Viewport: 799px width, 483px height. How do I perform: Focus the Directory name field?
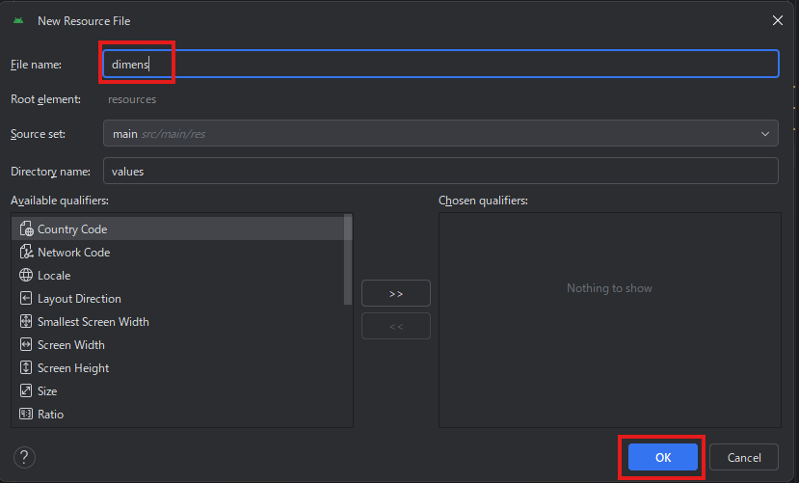(440, 171)
